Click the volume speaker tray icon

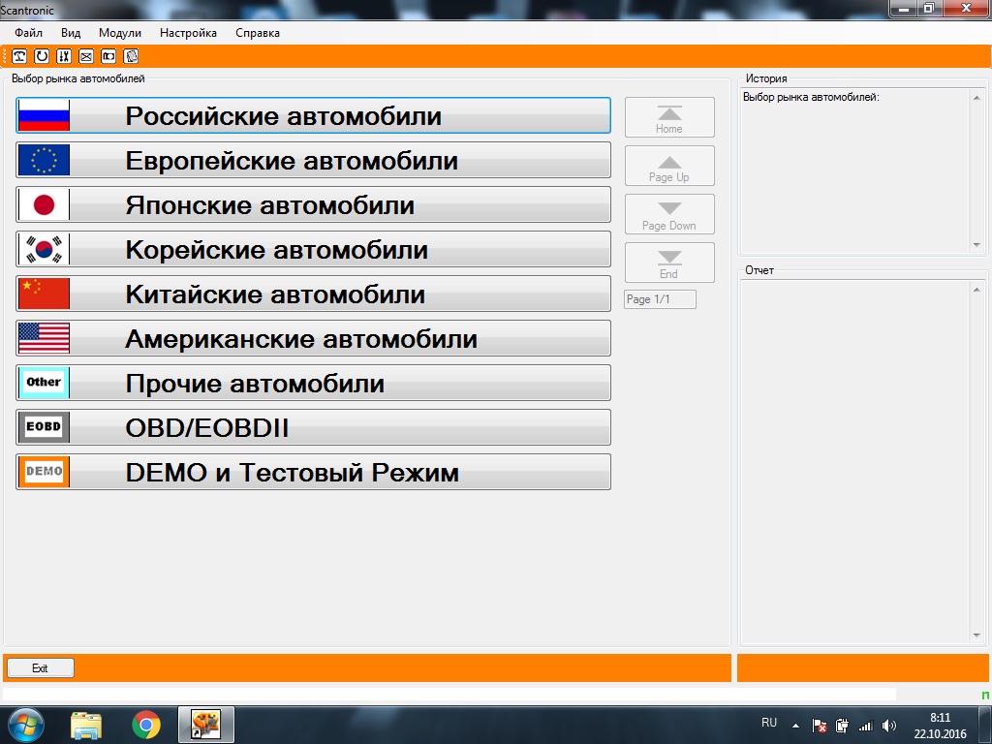click(x=889, y=726)
